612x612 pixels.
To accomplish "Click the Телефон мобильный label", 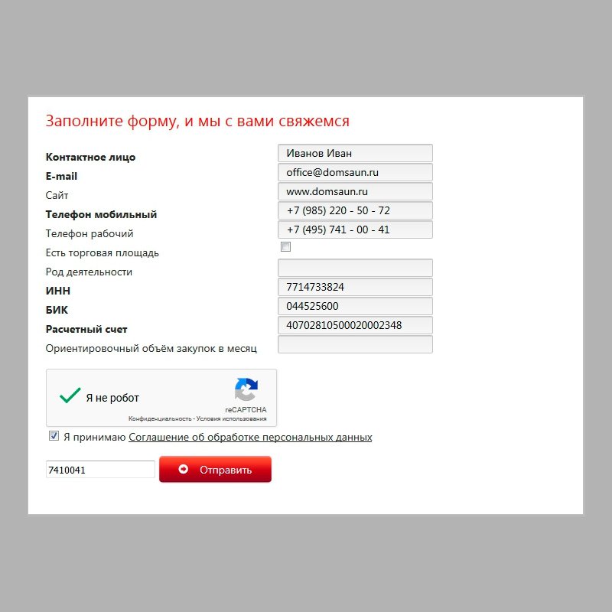I will [101, 214].
